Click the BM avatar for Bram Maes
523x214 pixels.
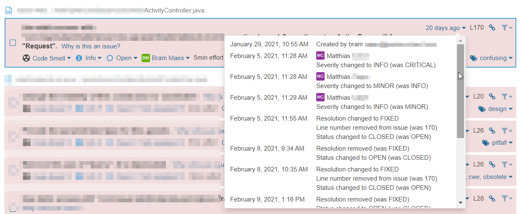coord(146,58)
